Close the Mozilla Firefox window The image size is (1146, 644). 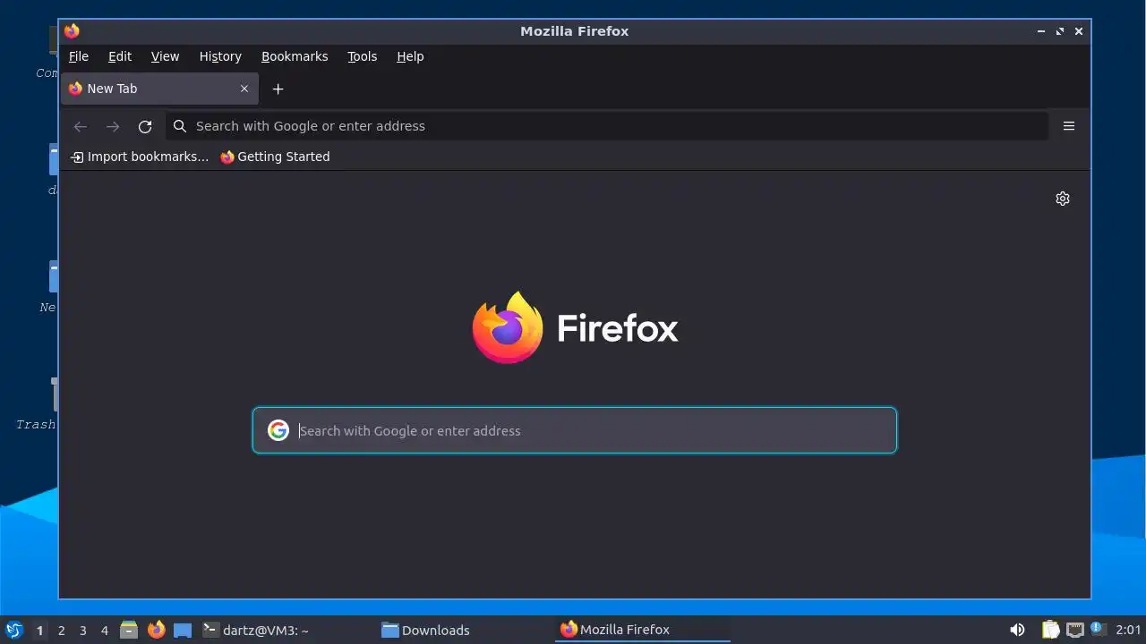pyautogui.click(x=1079, y=31)
